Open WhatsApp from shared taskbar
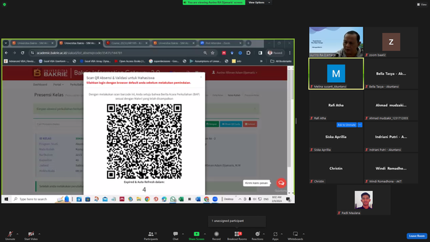The height and width of the screenshot is (242, 430). pos(173,199)
